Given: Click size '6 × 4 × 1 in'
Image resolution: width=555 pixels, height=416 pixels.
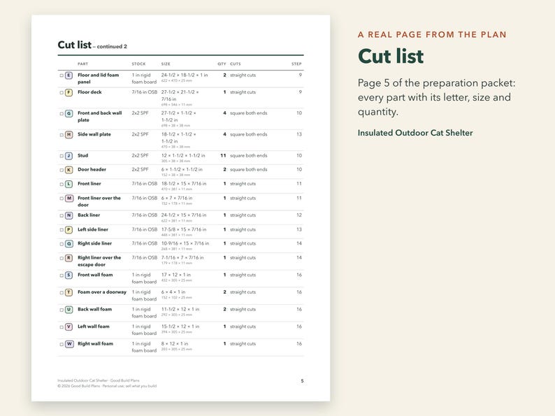Looking at the screenshot, I should tap(173, 292).
